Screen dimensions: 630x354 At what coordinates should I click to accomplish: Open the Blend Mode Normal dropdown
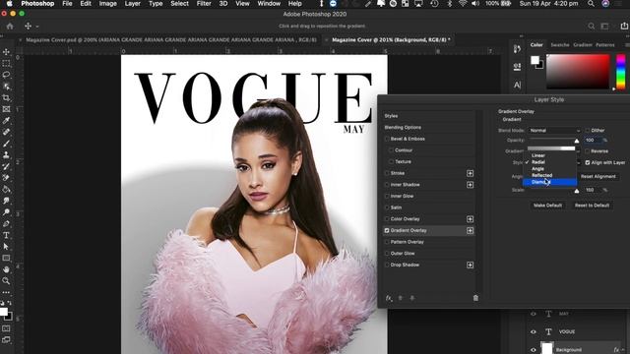[554, 131]
